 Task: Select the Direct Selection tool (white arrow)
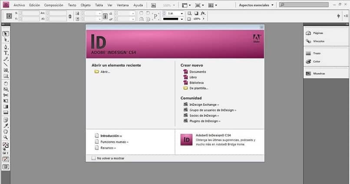pos(6,40)
